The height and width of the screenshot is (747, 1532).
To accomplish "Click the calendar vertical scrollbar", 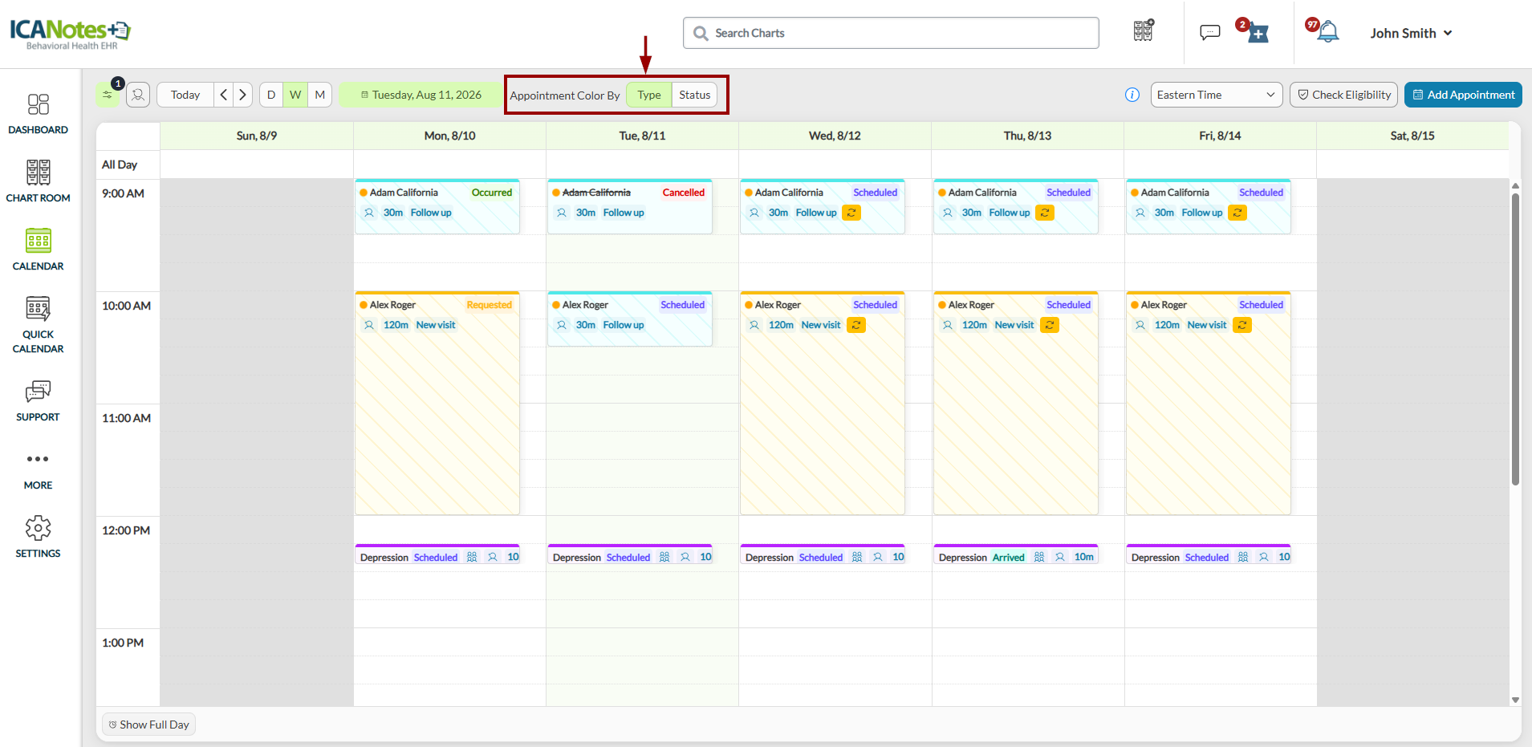I will (1515, 339).
